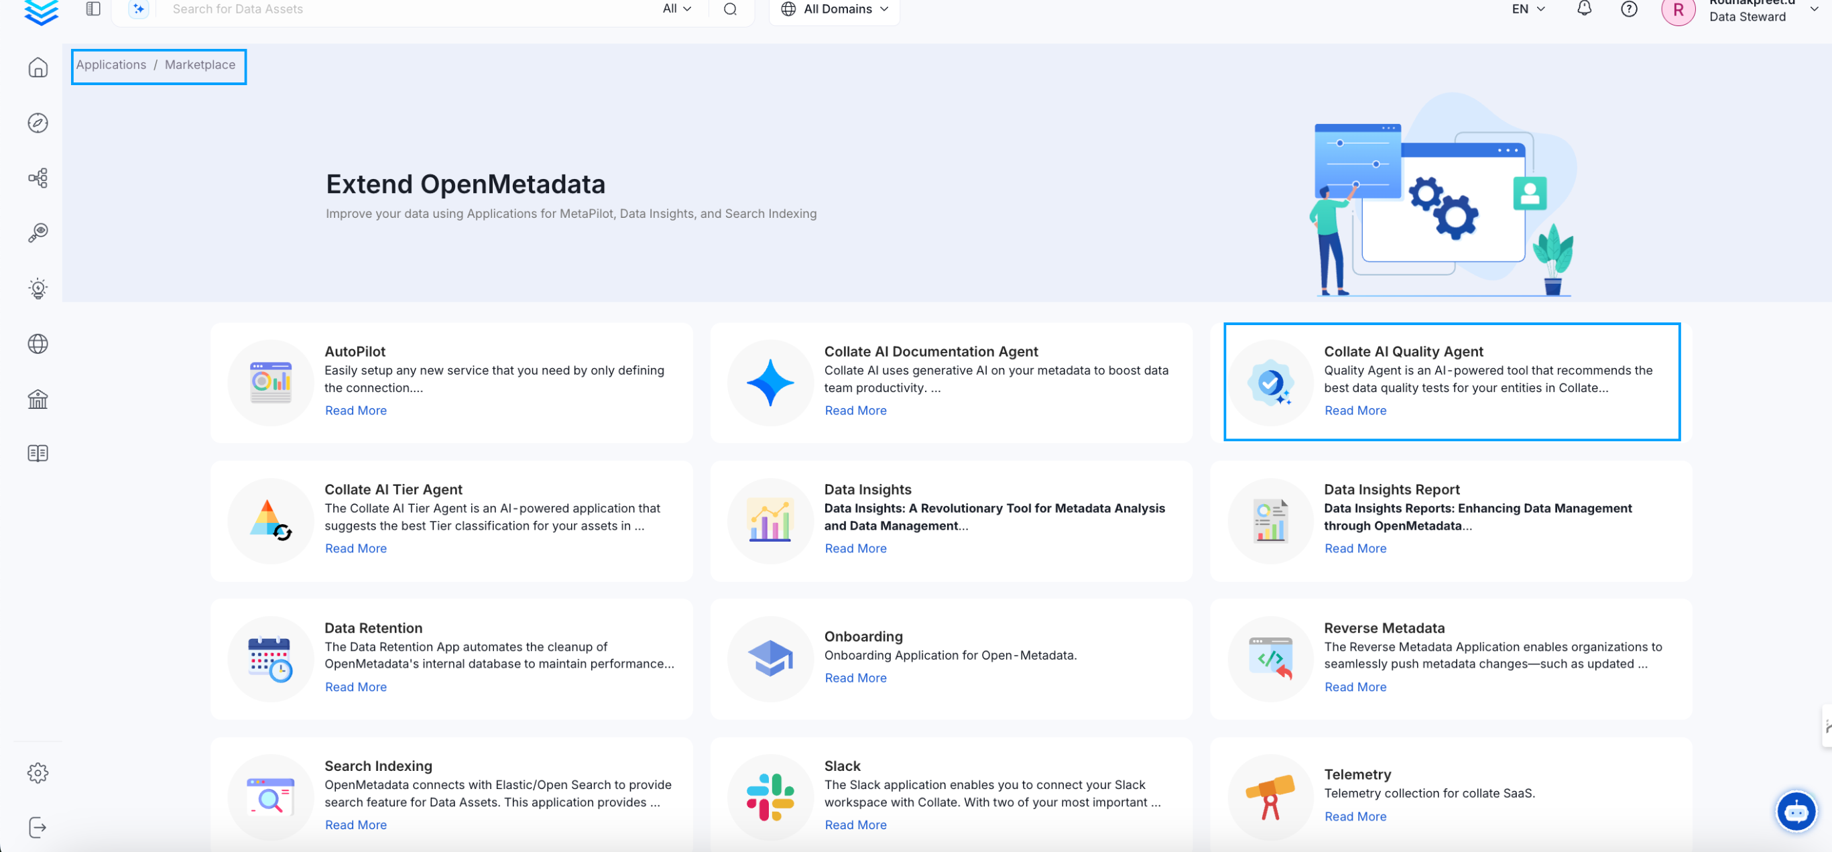Click the Home icon in sidebar
Viewport: 1832px width, 852px height.
click(x=38, y=68)
